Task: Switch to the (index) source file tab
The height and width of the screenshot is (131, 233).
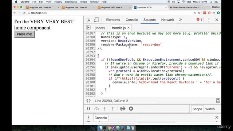Action: pyautogui.click(x=100, y=28)
